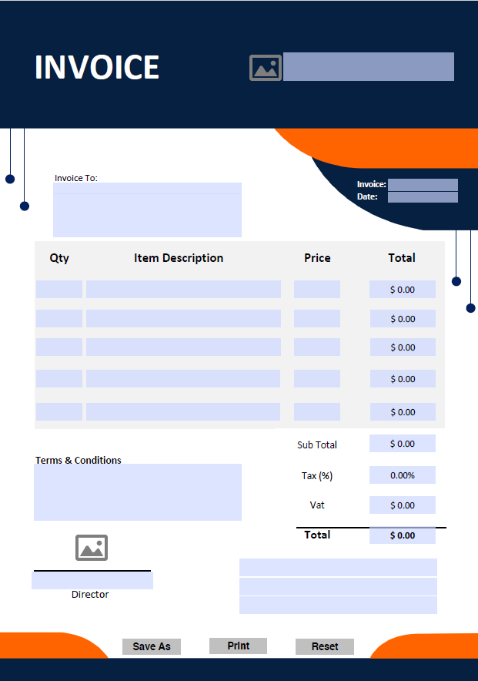Viewport: 478px width, 681px height.
Task: Click the first row Item Description field
Action: click(x=183, y=290)
